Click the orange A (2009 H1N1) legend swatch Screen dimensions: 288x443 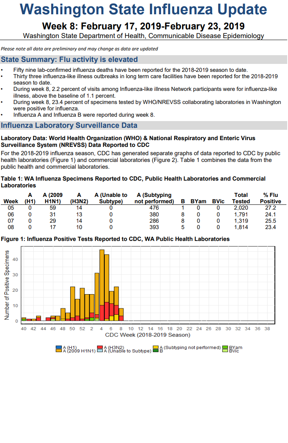(59, 351)
